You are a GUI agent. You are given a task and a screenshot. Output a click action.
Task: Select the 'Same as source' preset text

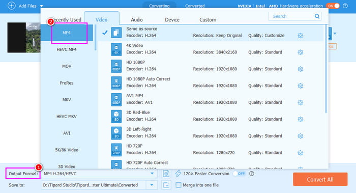[142, 29]
